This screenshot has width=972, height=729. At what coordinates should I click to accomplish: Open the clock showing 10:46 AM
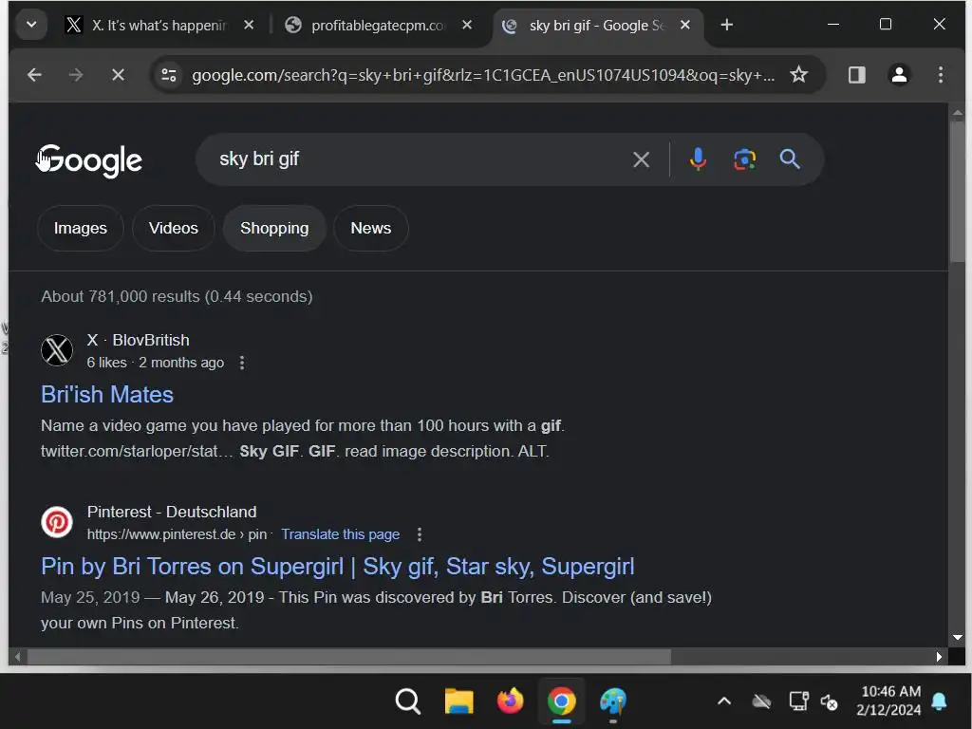coord(888,701)
